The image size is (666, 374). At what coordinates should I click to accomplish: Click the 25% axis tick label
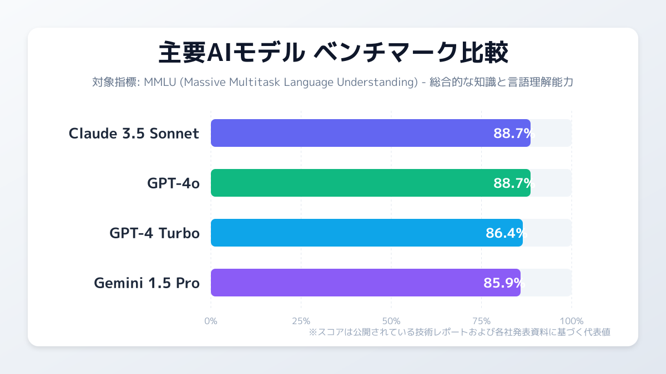(x=301, y=321)
